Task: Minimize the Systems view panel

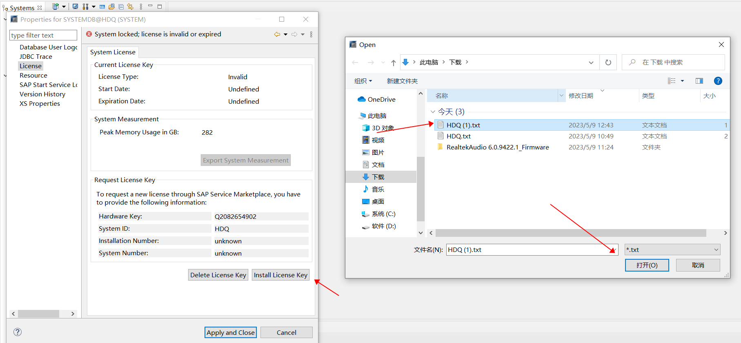Action: (150, 6)
